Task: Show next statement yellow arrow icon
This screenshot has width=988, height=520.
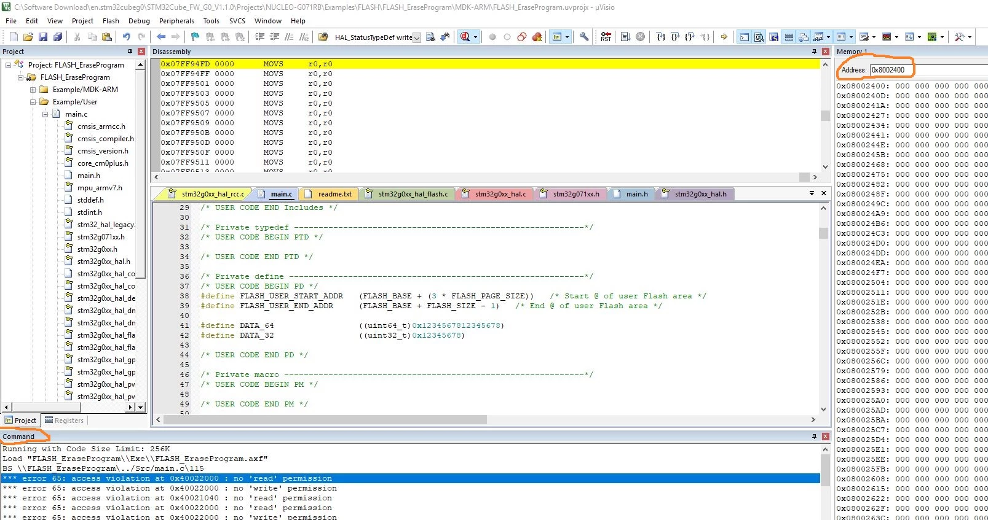Action: [x=724, y=37]
